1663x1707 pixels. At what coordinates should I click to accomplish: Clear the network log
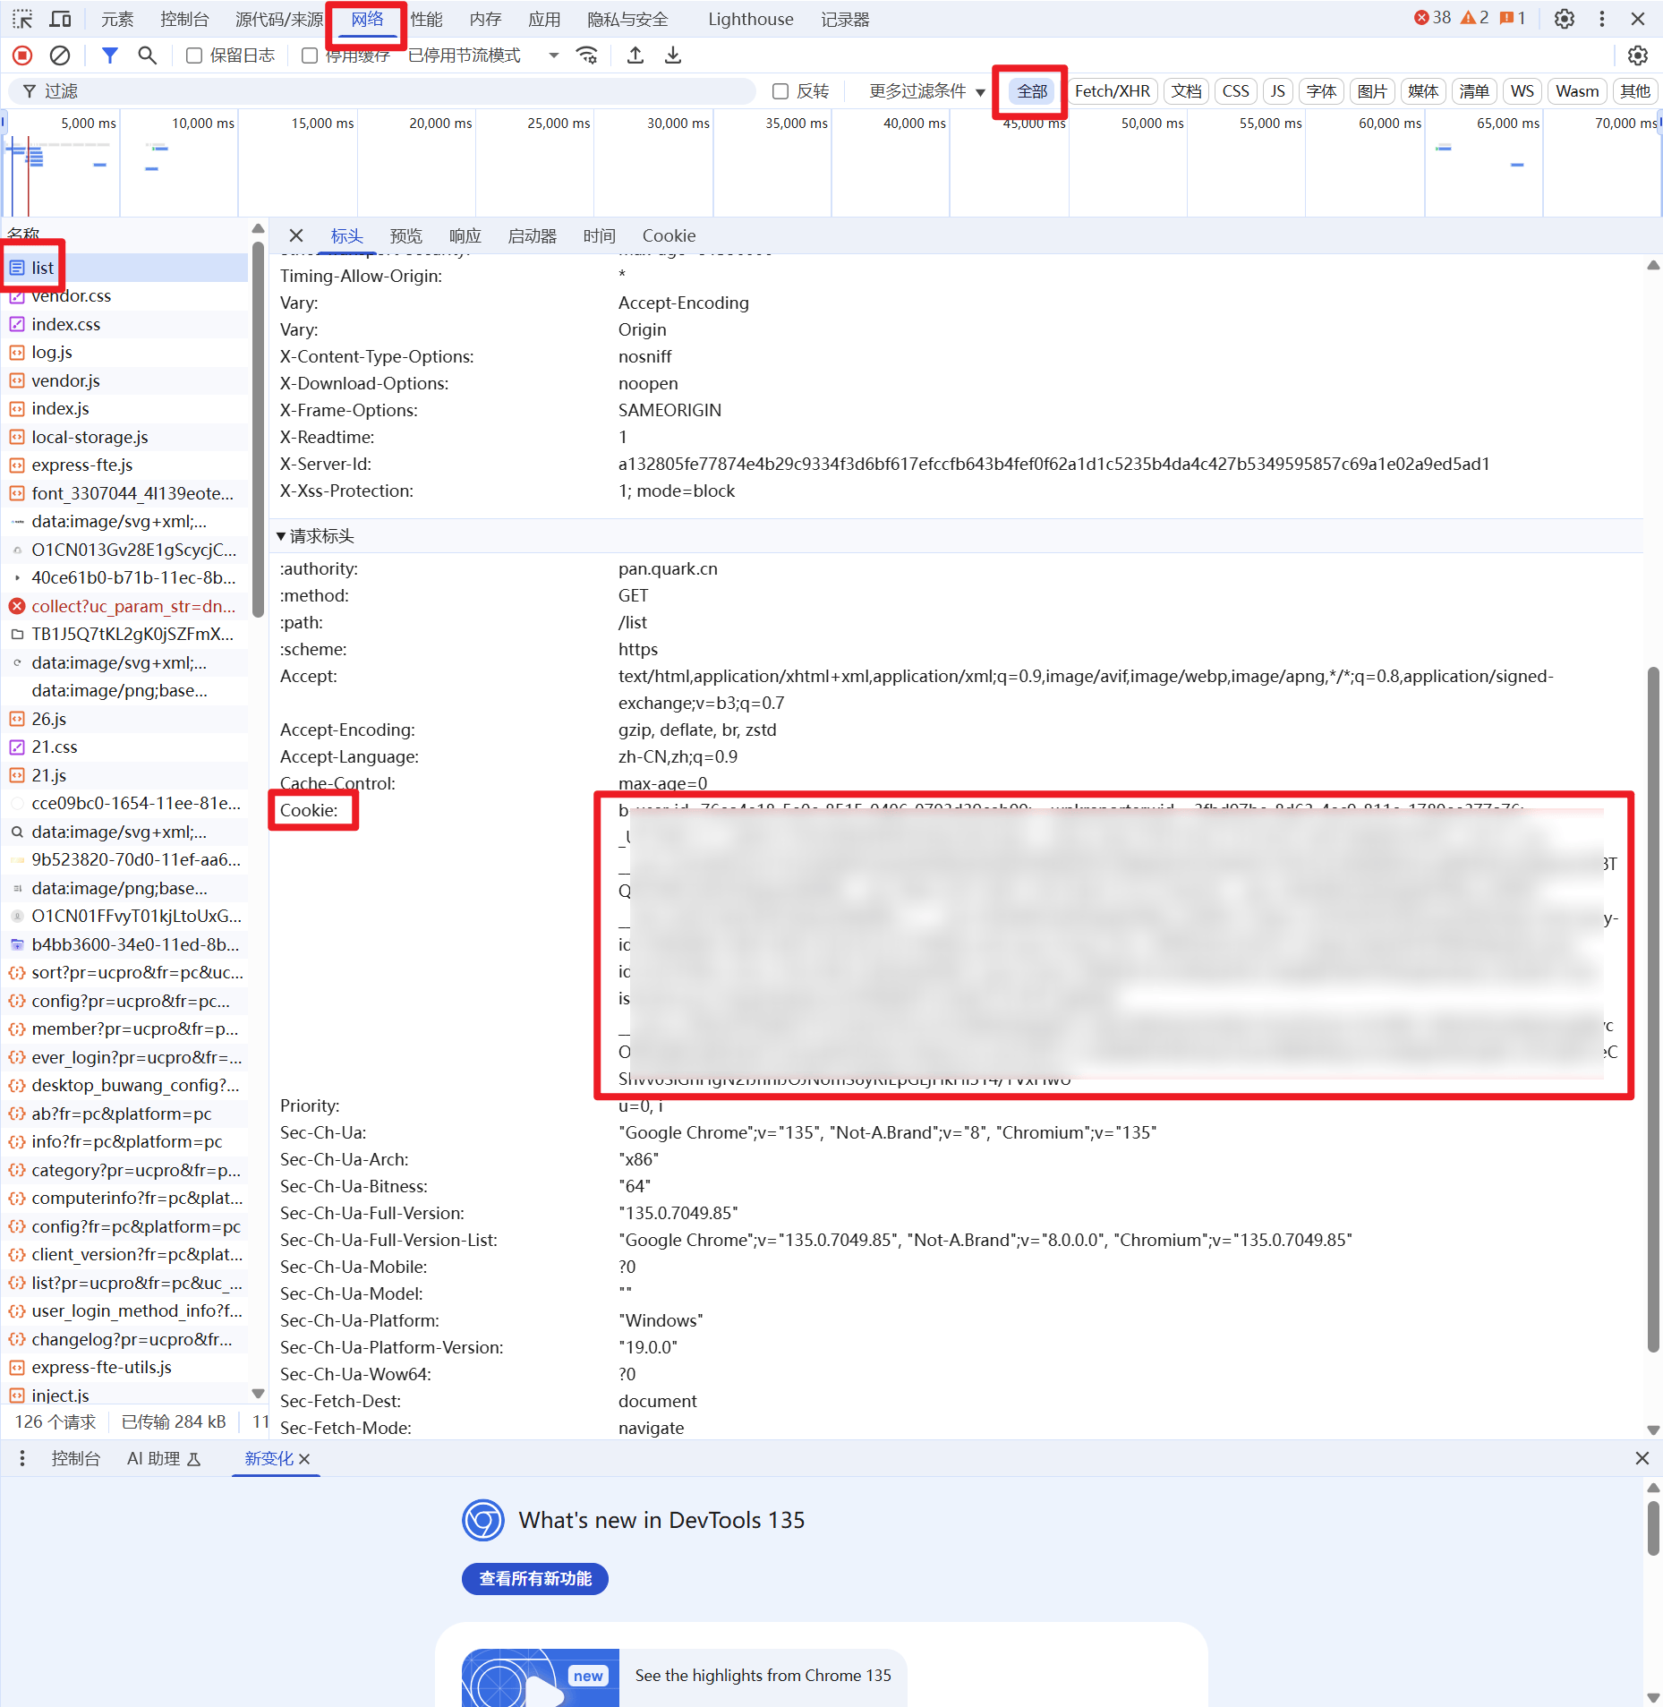click(x=60, y=55)
